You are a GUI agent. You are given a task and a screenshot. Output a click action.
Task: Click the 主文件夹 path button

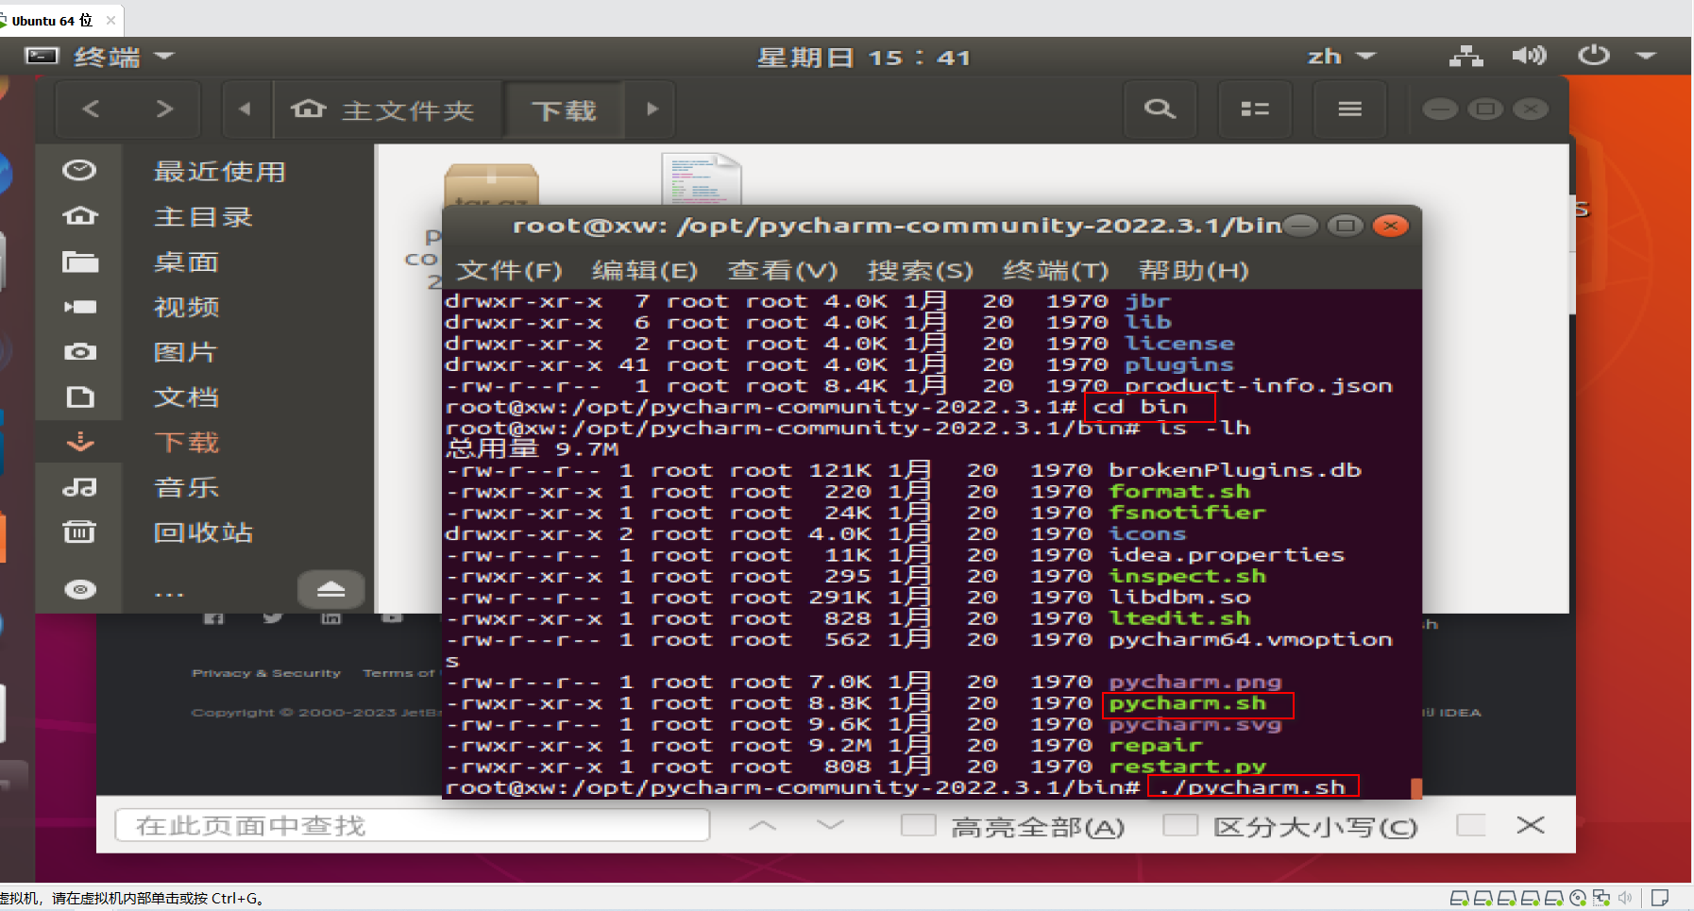[x=388, y=110]
